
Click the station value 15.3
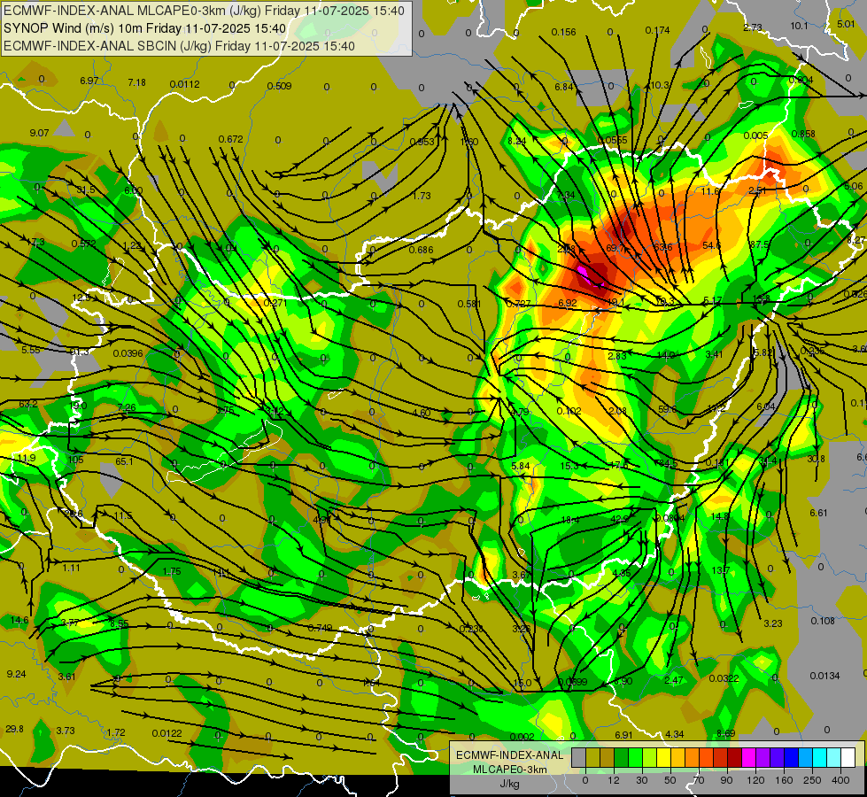[569, 467]
